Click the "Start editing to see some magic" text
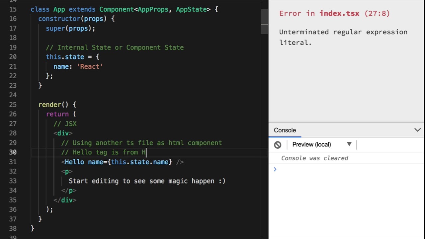Image resolution: width=425 pixels, height=239 pixels. click(x=147, y=181)
